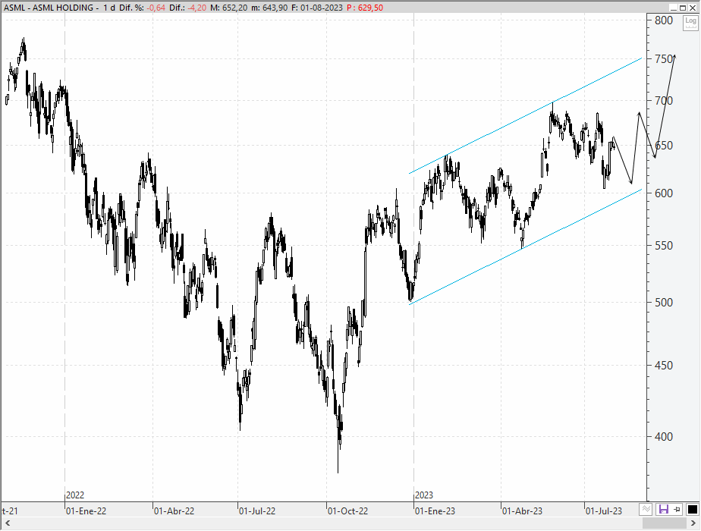Screen dimensions: 701x531
Task: Click the 01-Oct-22 date label
Action: point(347,511)
